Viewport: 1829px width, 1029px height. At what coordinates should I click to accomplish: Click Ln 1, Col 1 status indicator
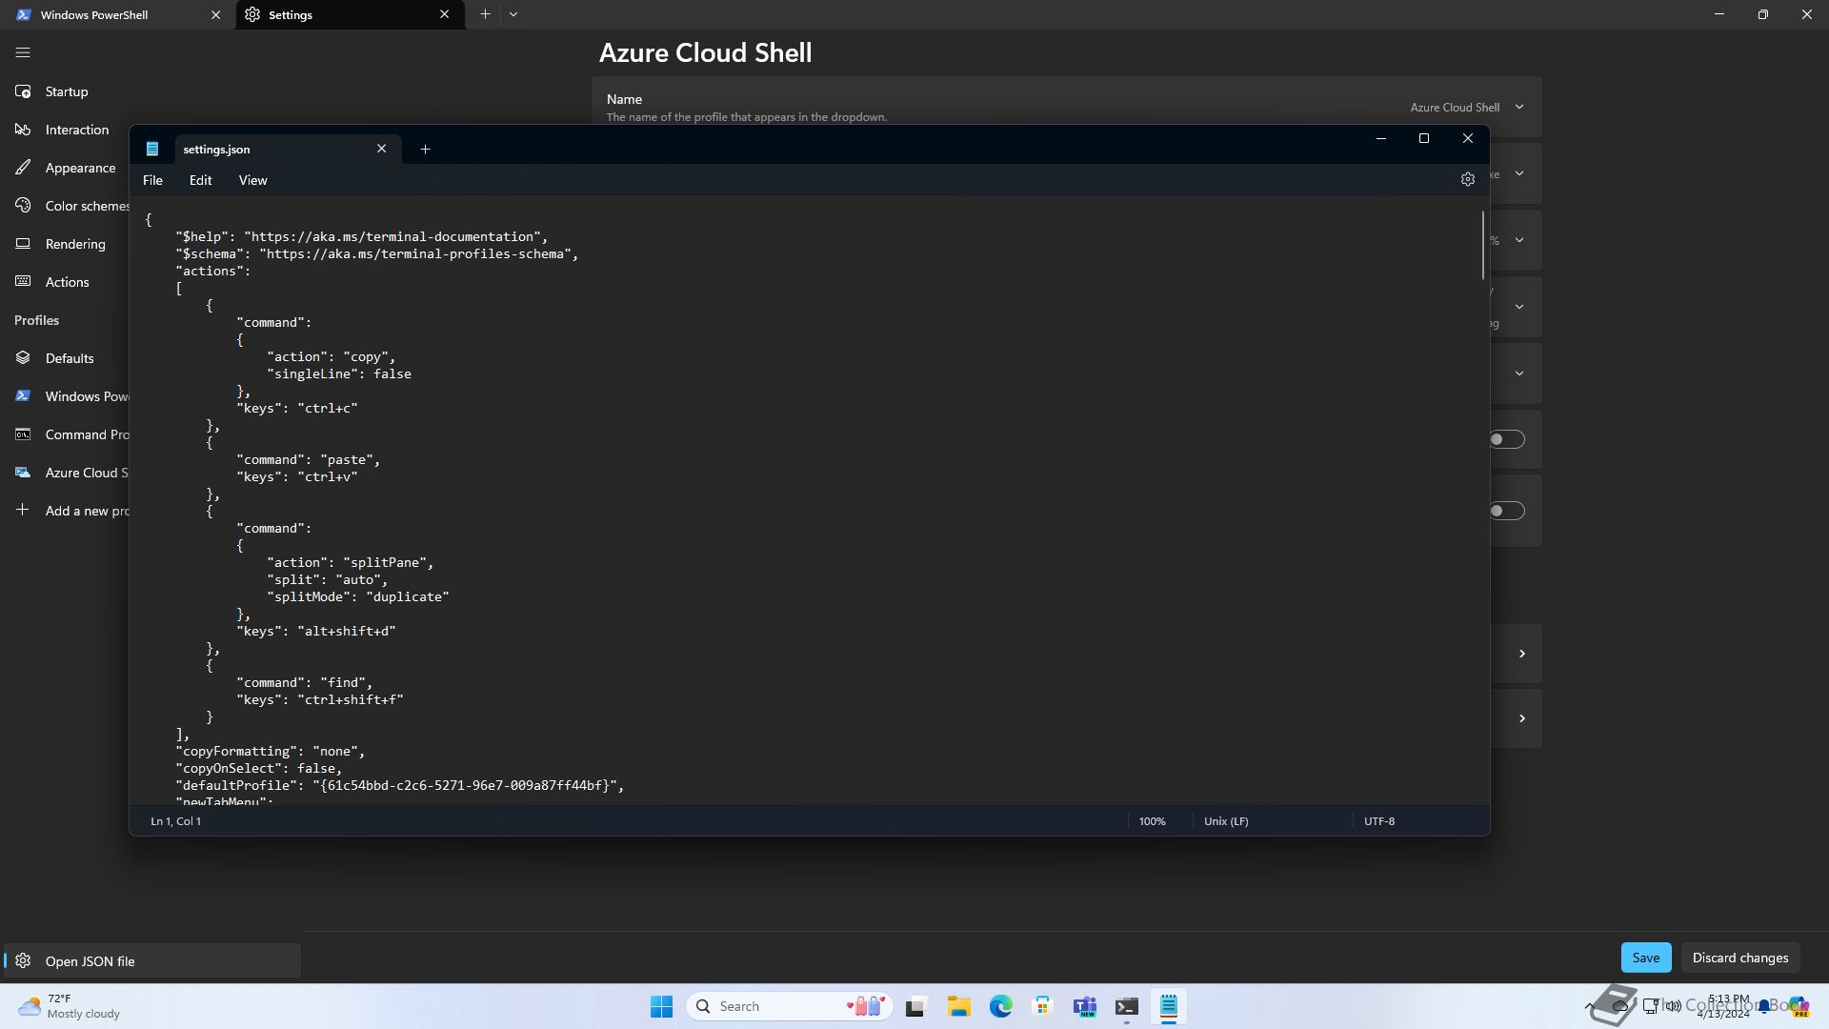pyautogui.click(x=175, y=821)
